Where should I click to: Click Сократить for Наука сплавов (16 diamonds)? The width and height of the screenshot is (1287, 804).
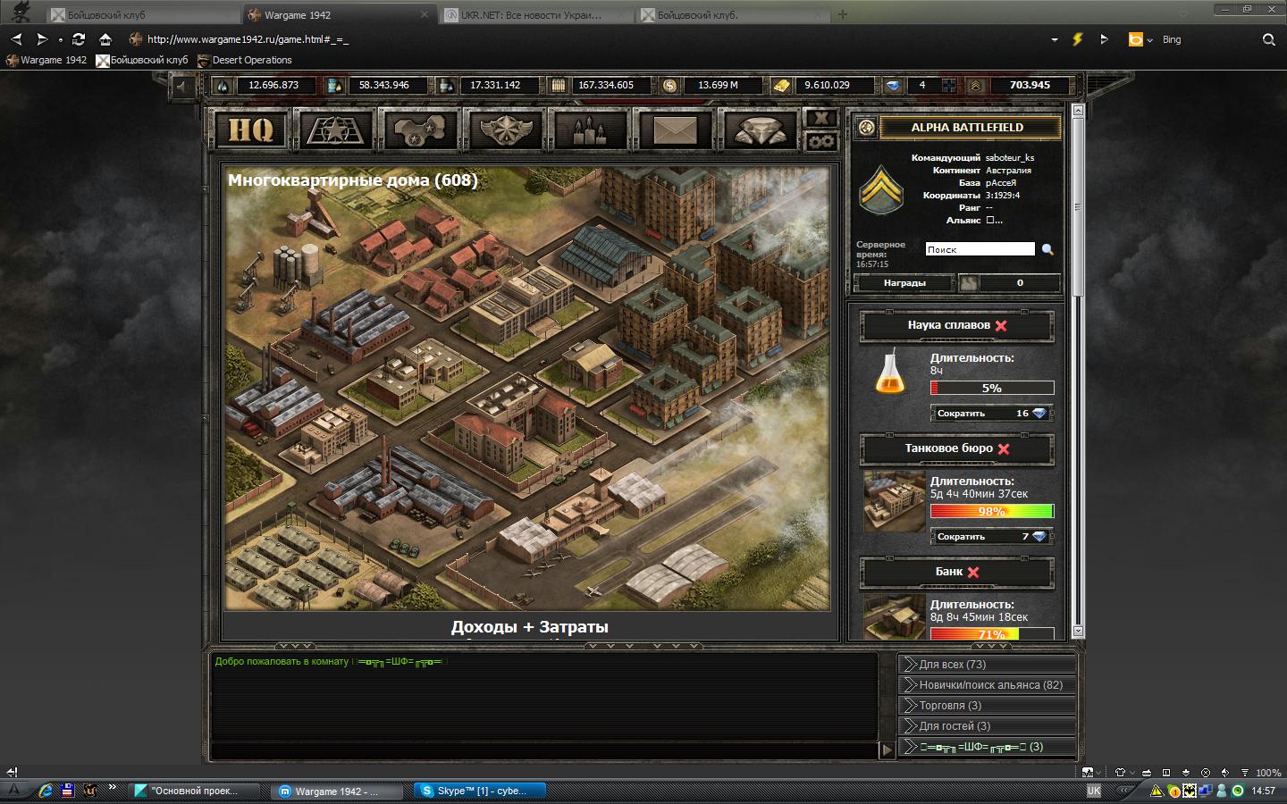click(992, 414)
